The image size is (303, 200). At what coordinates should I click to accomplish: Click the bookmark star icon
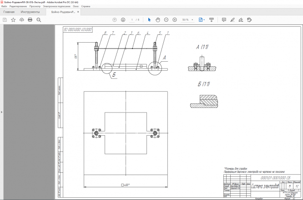click(13, 20)
